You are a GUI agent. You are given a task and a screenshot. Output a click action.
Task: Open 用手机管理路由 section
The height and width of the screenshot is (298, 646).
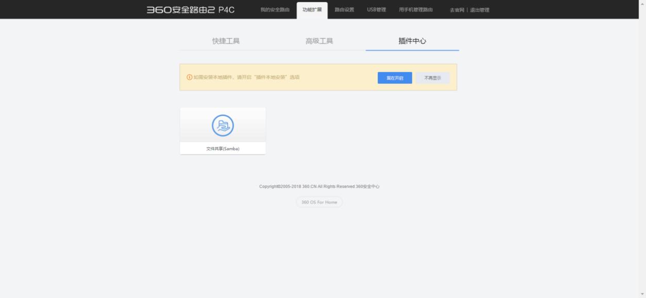pos(415,9)
